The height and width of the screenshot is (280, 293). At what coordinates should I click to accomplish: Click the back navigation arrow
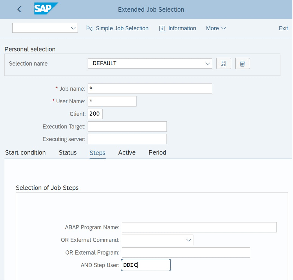click(19, 9)
